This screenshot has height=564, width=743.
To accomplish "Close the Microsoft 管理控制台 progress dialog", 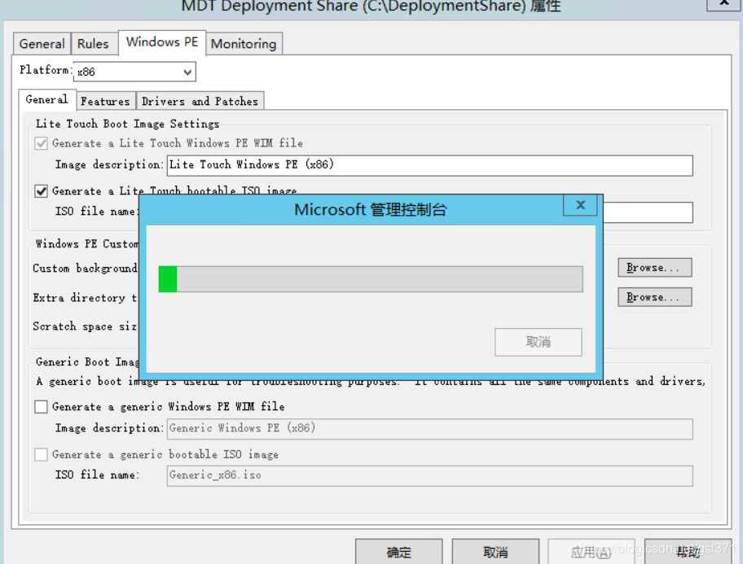I will pyautogui.click(x=580, y=205).
